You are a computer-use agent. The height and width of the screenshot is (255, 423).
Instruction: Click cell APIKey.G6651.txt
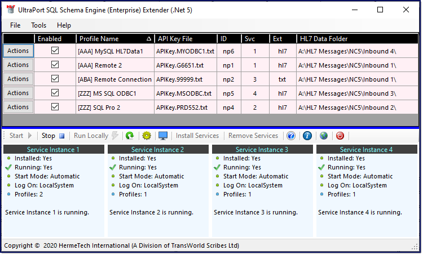[186, 65]
